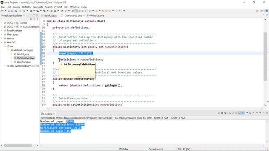Toggle Show Console on standard error
This screenshot has height=151, width=269.
tap(243, 113)
